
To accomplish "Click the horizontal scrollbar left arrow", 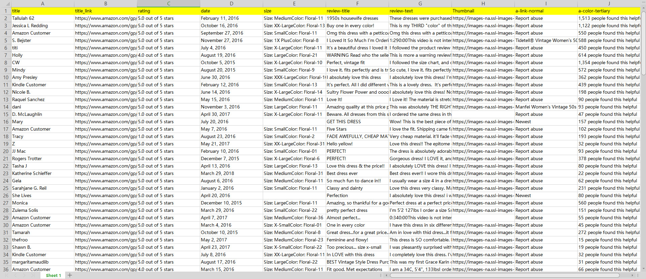I will point(386,275).
